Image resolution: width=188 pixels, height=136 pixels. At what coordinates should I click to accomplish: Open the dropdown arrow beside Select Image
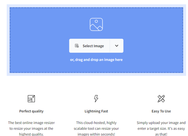[117, 46]
